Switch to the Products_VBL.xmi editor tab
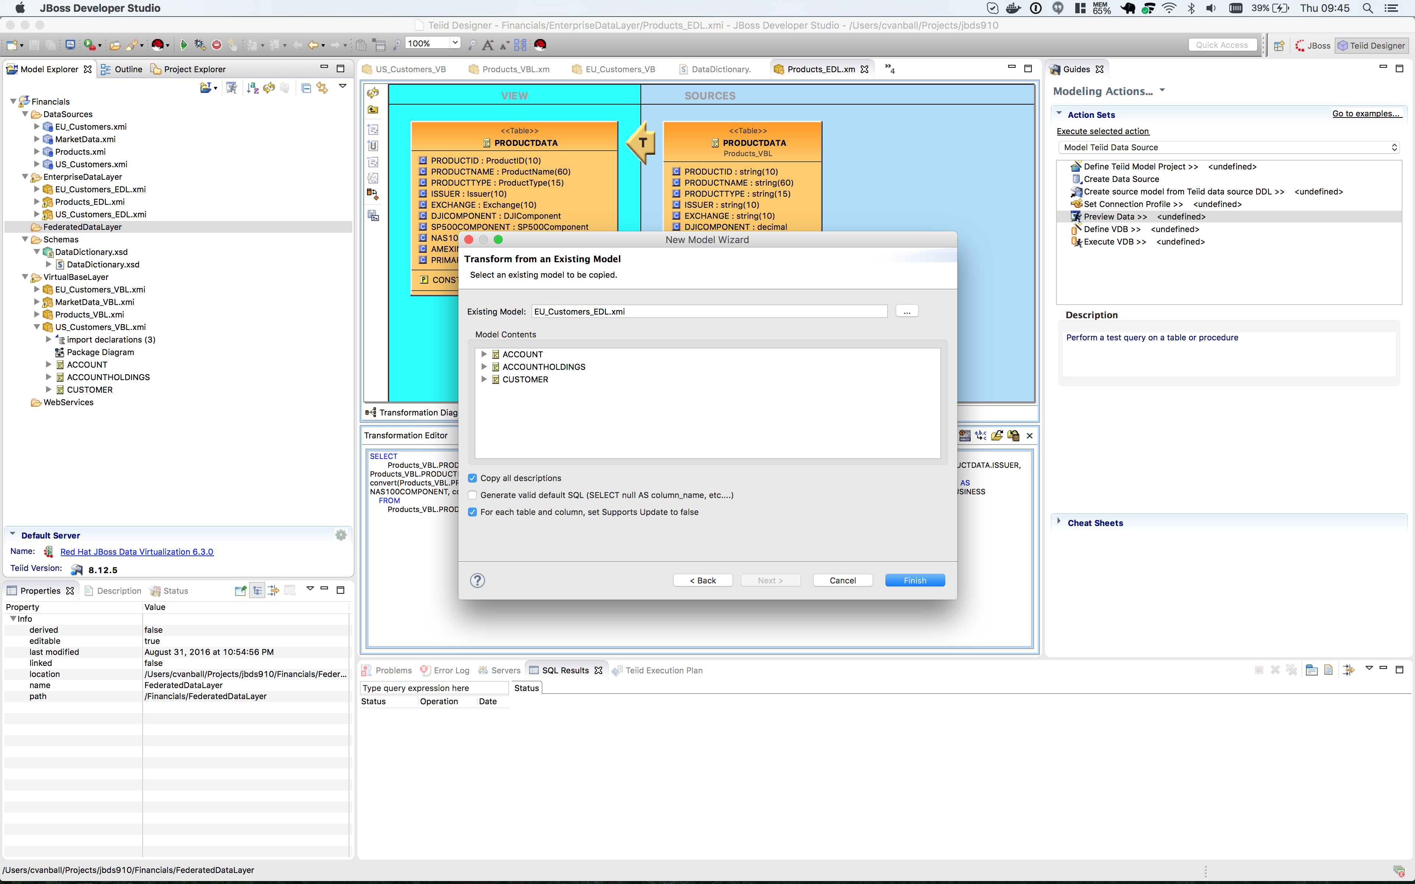1415x884 pixels. [x=515, y=69]
